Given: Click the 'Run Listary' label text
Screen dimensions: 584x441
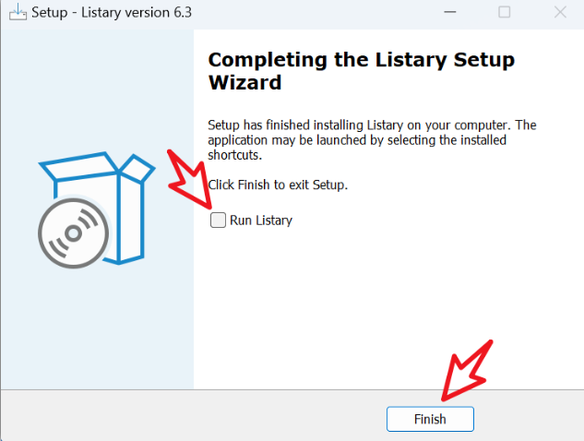Looking at the screenshot, I should point(261,220).
